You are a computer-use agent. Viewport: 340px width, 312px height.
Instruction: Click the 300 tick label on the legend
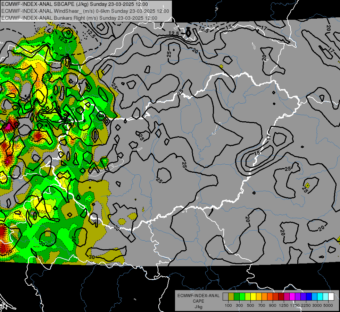click(239, 305)
